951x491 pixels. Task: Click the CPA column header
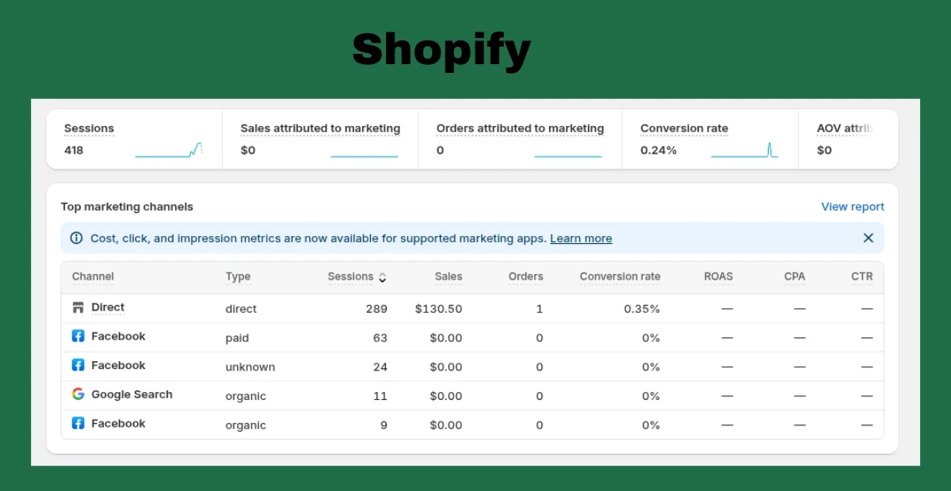click(794, 276)
